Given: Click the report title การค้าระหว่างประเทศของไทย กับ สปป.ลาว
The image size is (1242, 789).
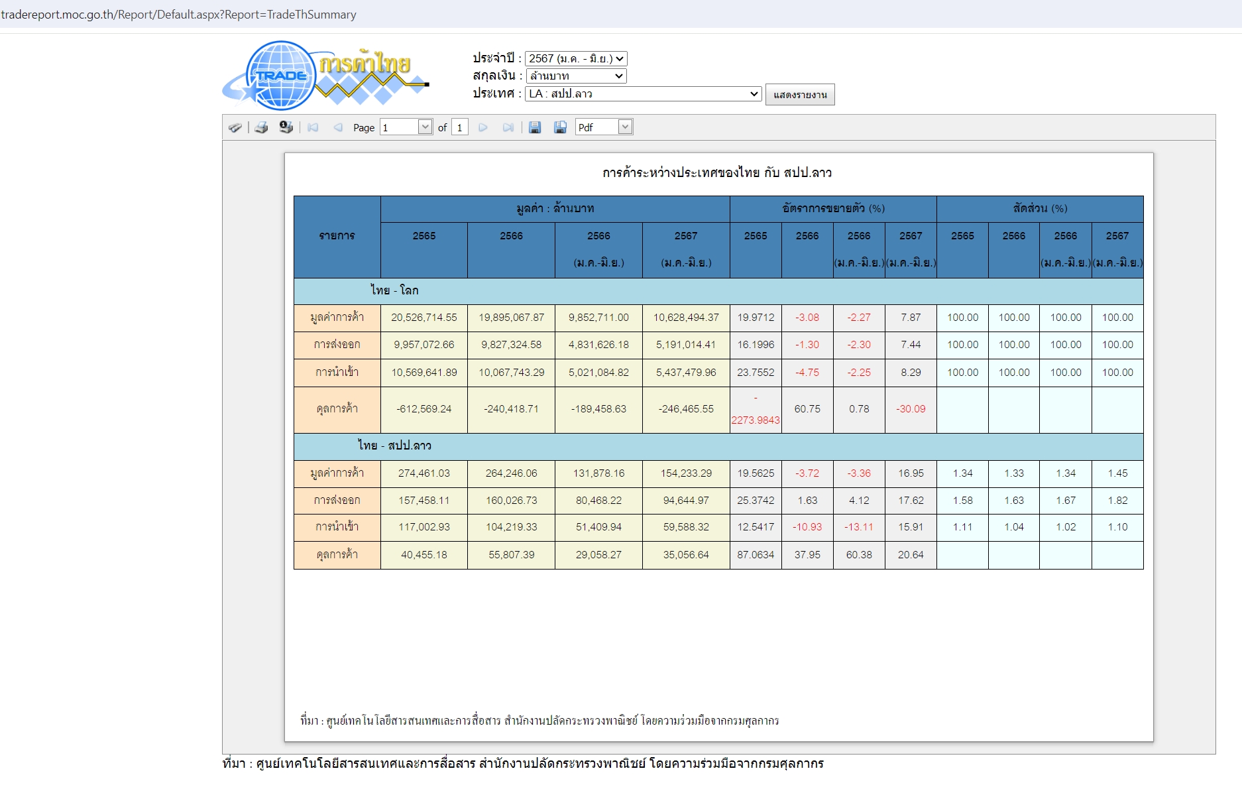Looking at the screenshot, I should (717, 173).
